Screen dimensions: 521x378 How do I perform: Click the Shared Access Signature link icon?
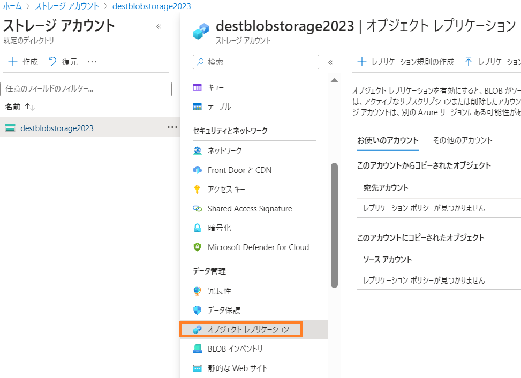[x=198, y=209]
